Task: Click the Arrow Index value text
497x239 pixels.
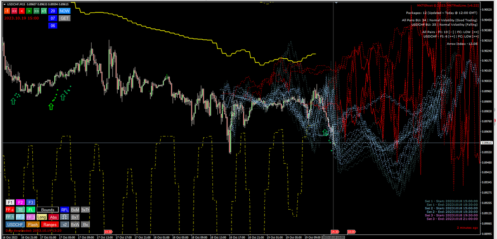Action: point(462,43)
